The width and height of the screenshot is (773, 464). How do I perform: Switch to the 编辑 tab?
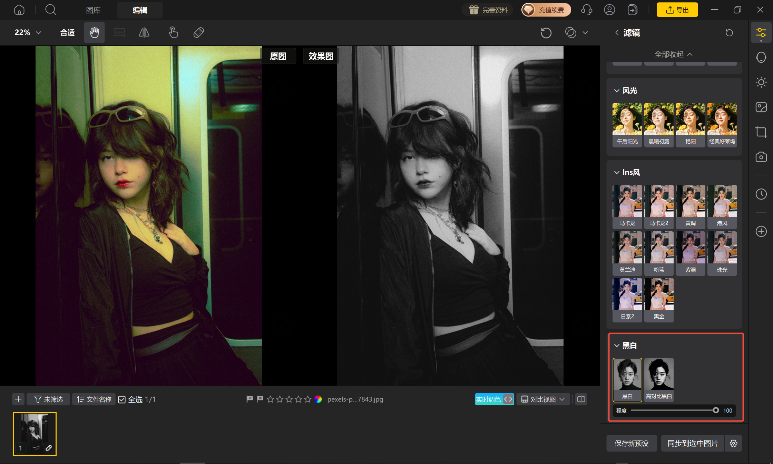click(140, 10)
